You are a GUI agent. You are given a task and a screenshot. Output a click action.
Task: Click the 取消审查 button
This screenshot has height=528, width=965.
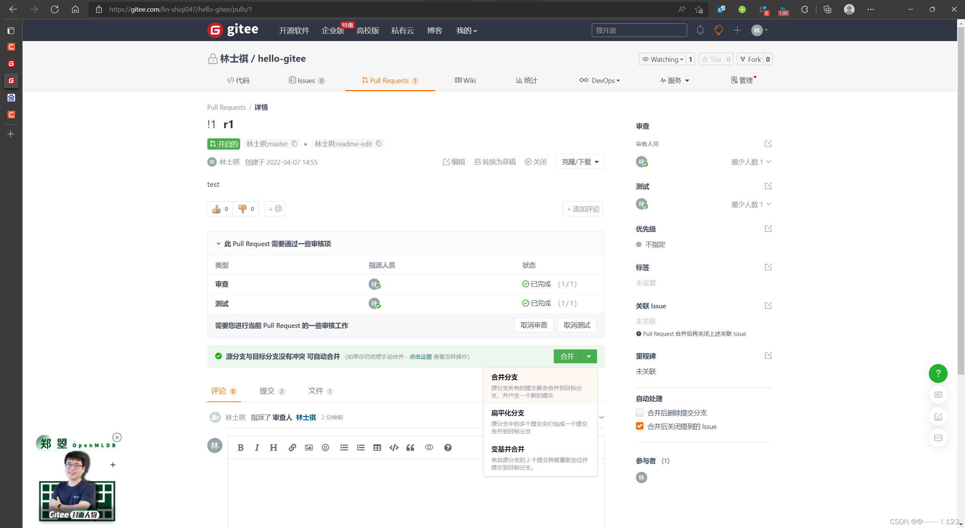click(x=533, y=325)
